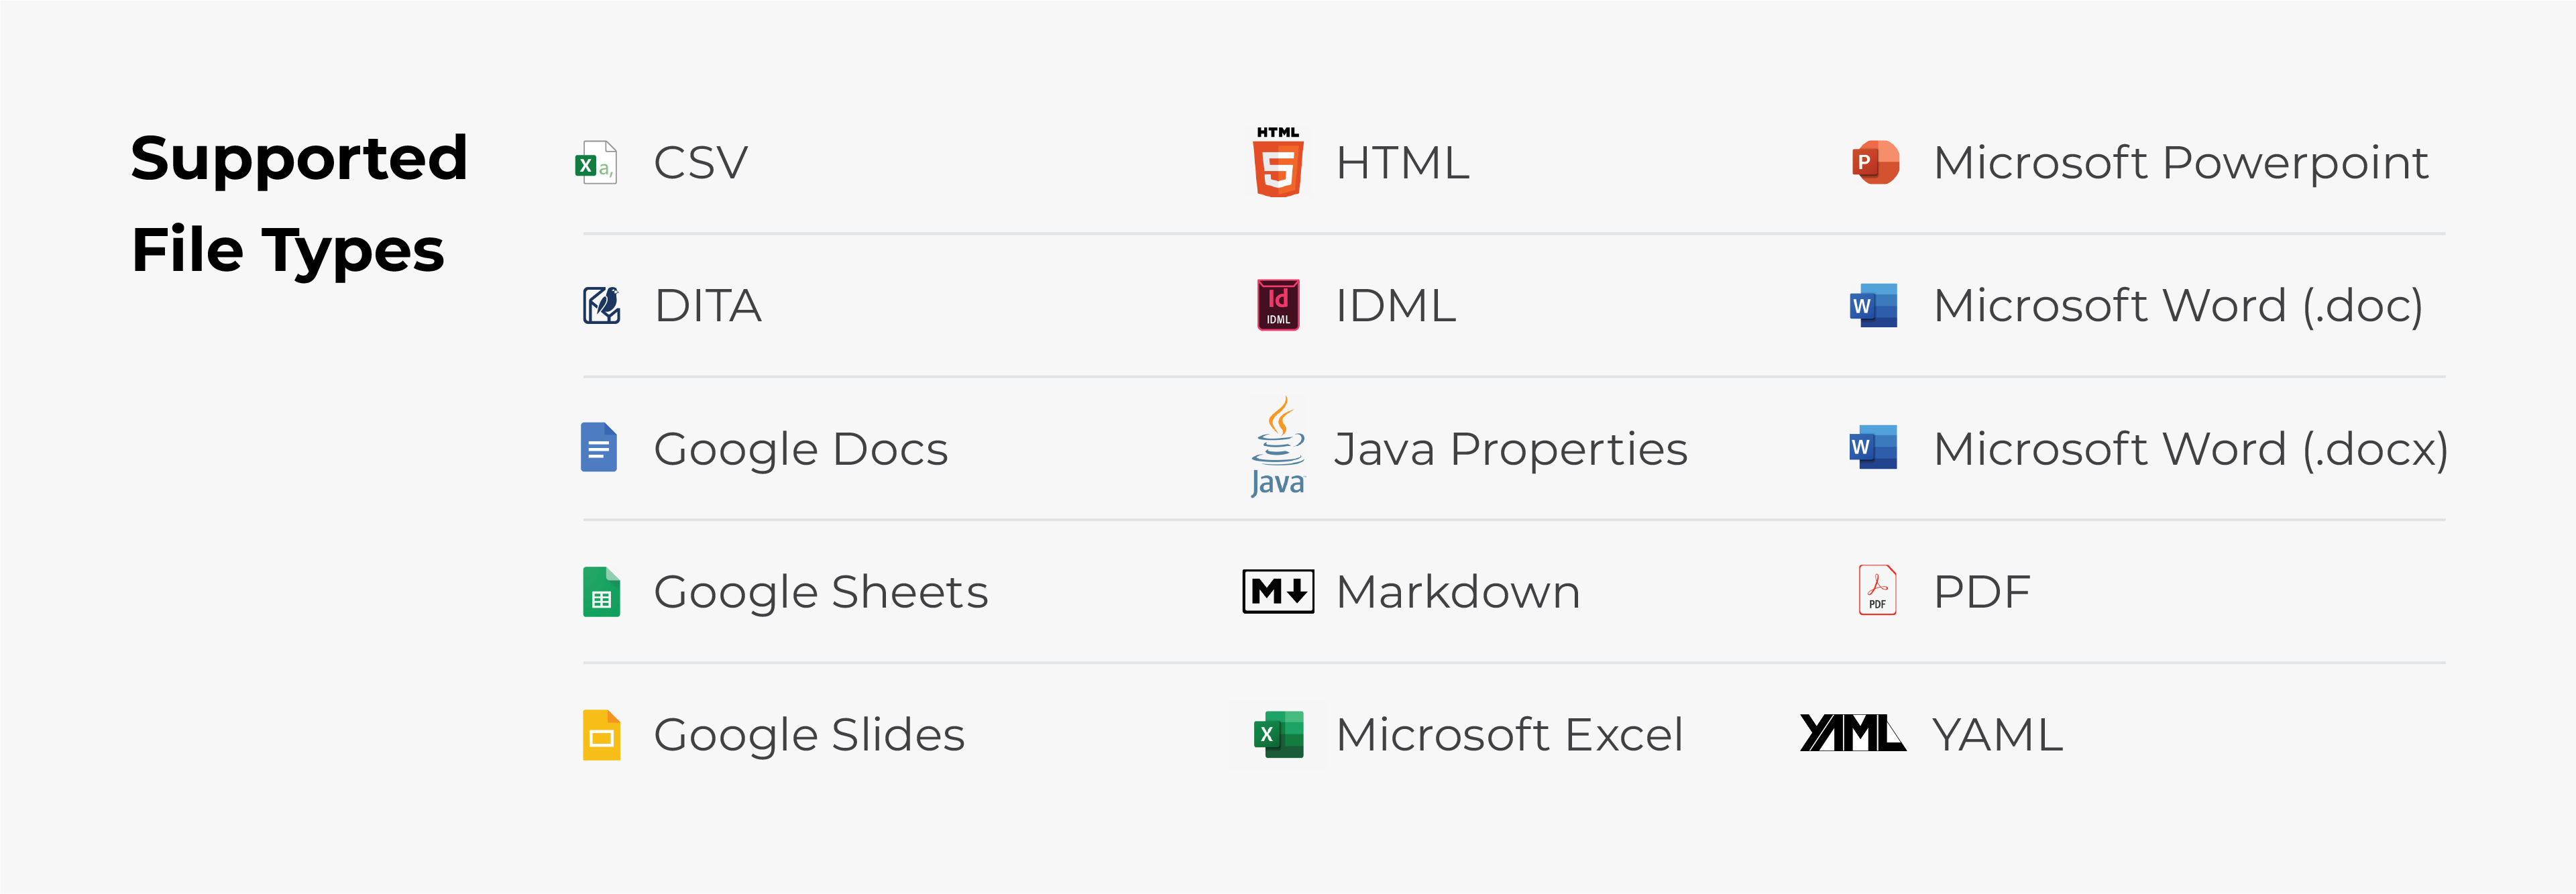Click the HTML5 shield icon

tap(1277, 163)
